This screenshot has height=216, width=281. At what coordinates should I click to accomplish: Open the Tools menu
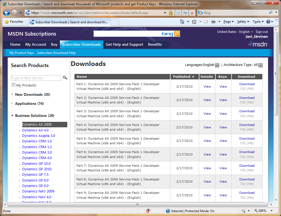pyautogui.click(x=258, y=22)
